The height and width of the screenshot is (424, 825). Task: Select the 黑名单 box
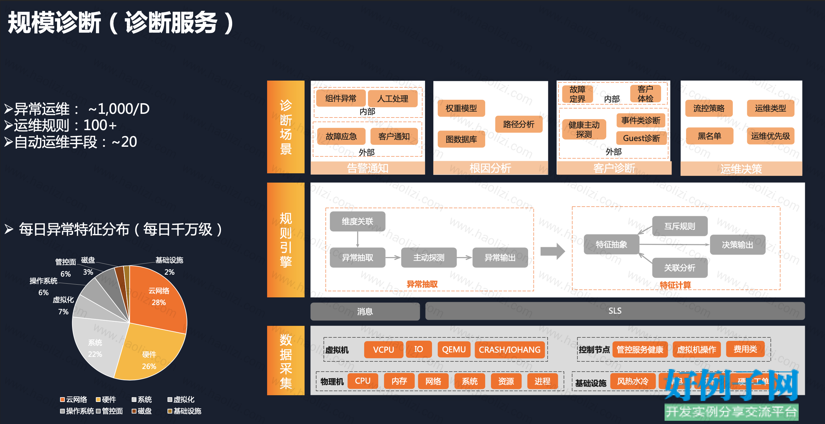pos(709,136)
